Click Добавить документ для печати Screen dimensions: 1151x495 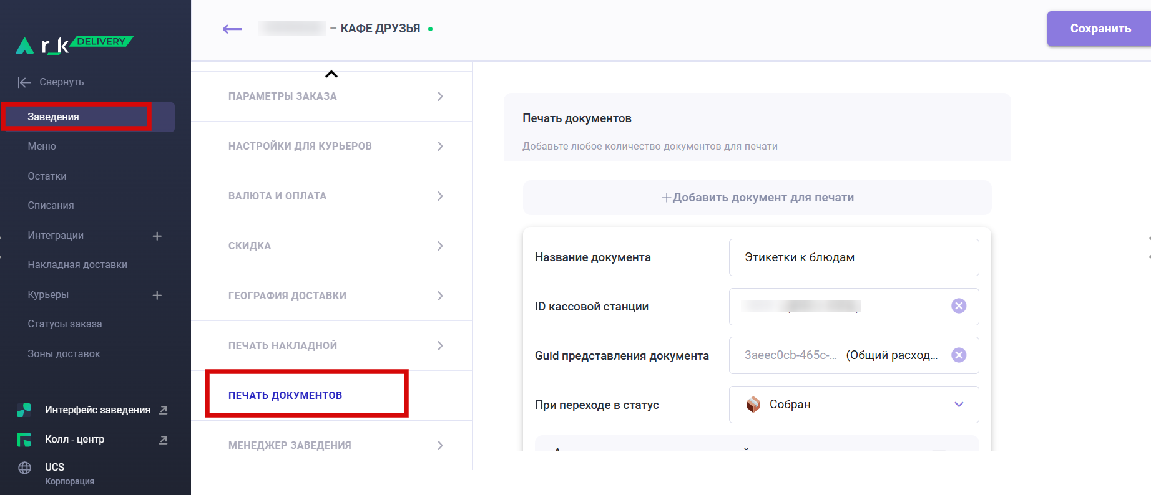pos(757,198)
